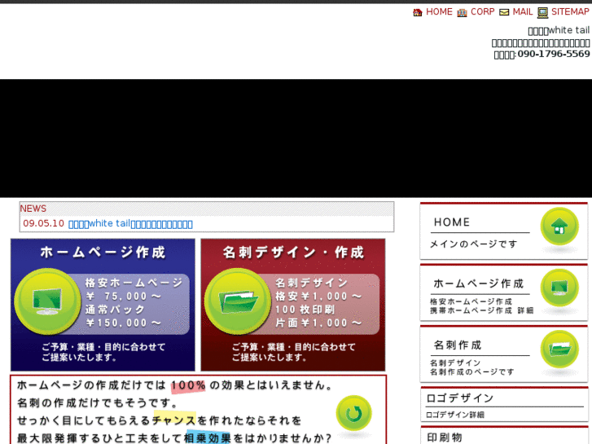Click the folder icon in sidebar 名刺作成

click(559, 349)
